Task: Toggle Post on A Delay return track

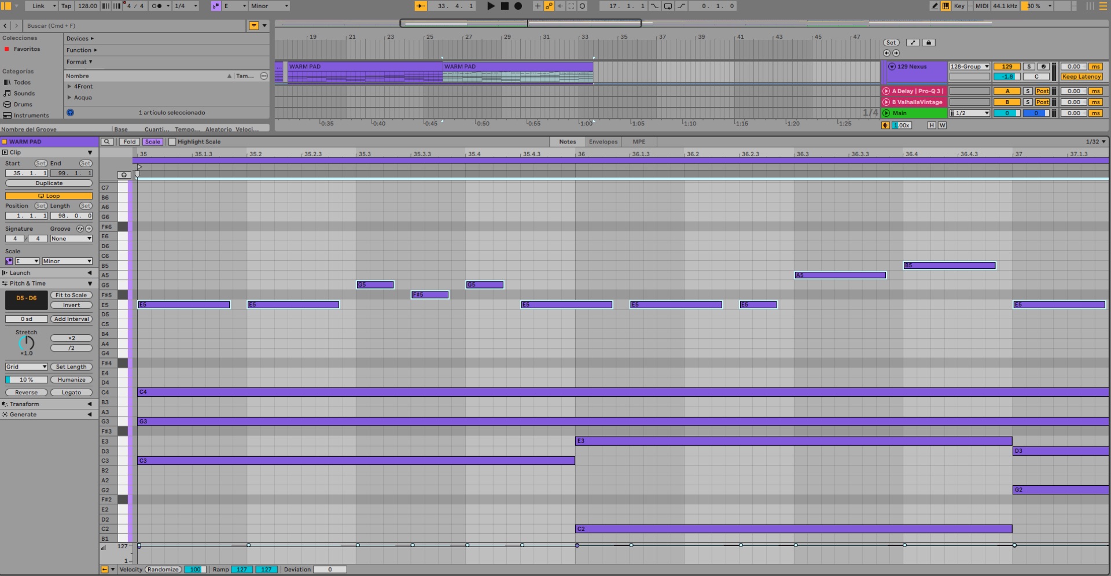Action: click(x=1042, y=91)
